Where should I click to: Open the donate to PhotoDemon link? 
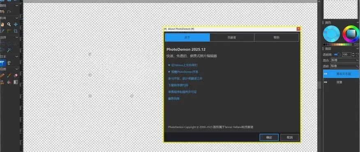[x=185, y=72]
